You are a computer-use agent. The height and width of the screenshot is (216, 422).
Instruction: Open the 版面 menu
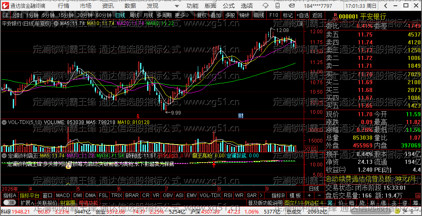210,6
